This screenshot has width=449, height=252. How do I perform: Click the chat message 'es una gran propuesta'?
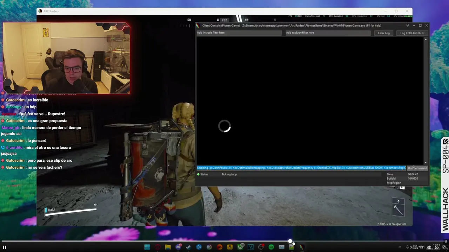[x=47, y=121]
